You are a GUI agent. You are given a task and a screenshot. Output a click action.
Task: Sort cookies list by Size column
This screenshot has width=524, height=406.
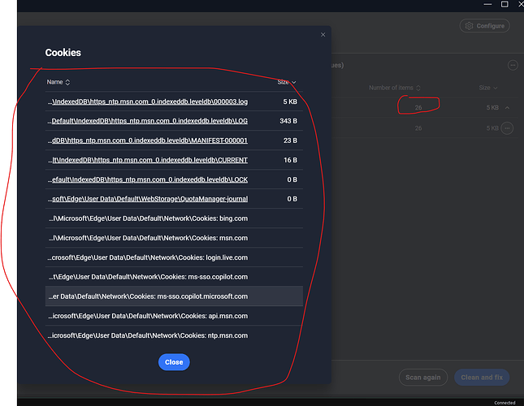tap(287, 82)
